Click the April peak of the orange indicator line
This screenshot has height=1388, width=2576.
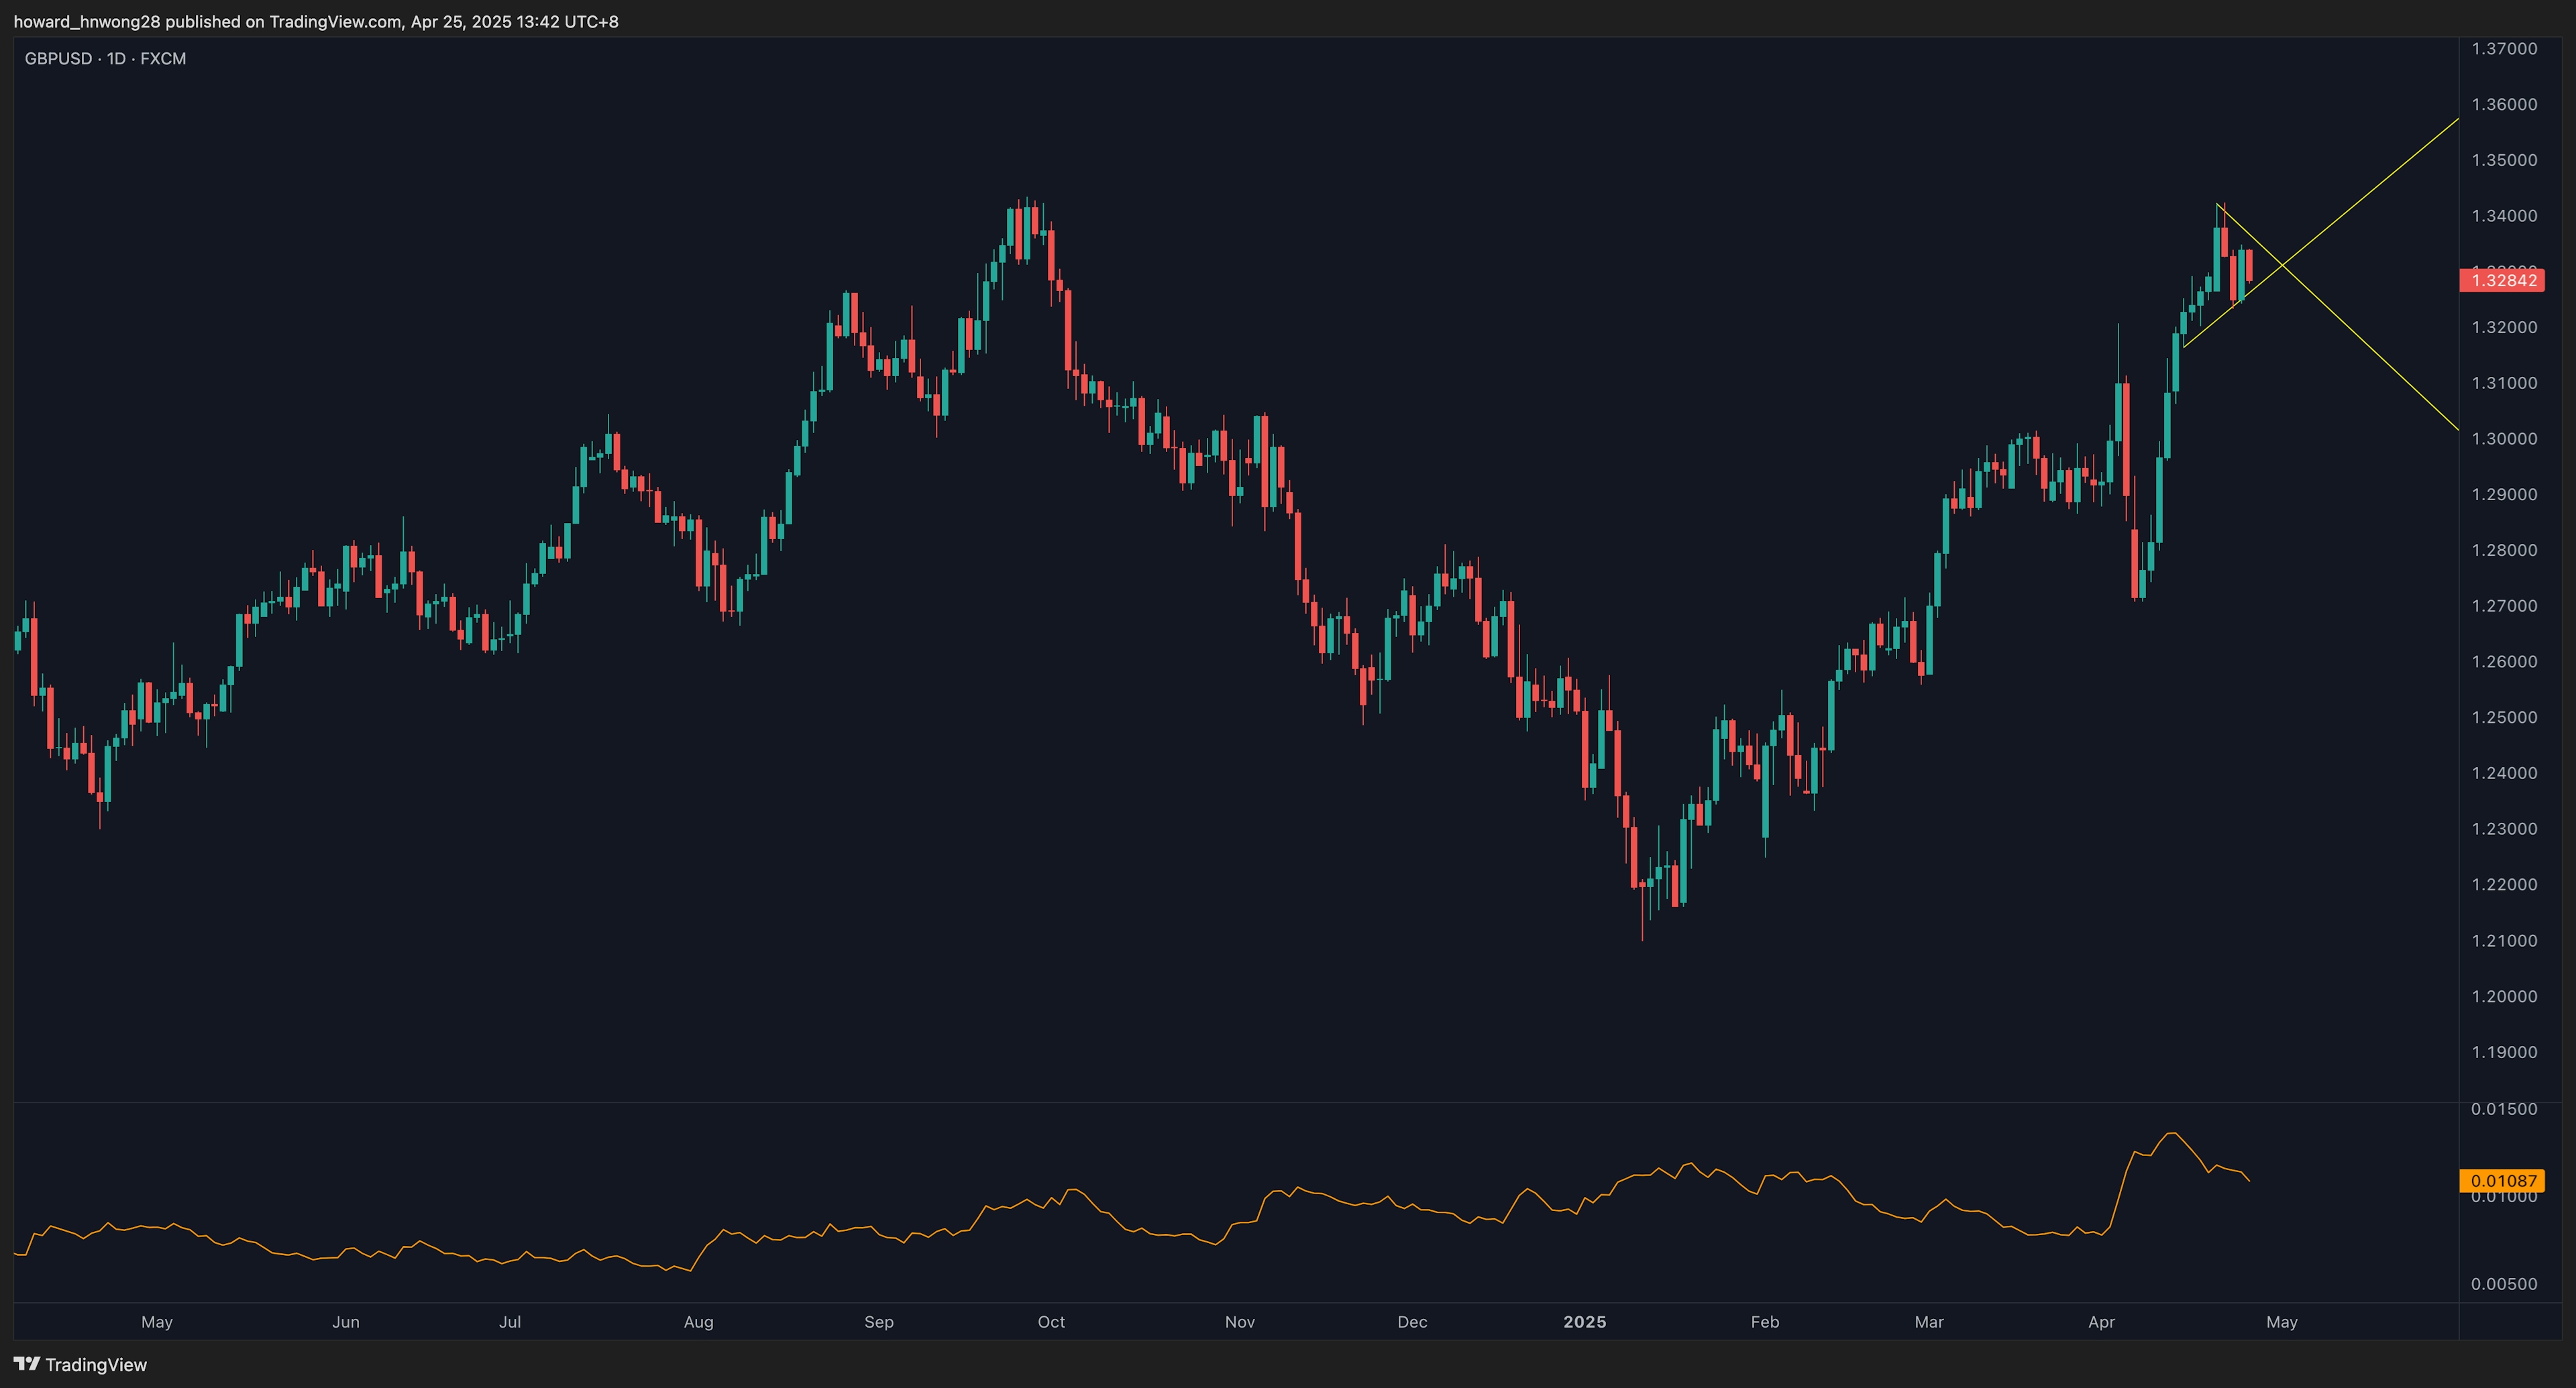[x=2171, y=1133]
